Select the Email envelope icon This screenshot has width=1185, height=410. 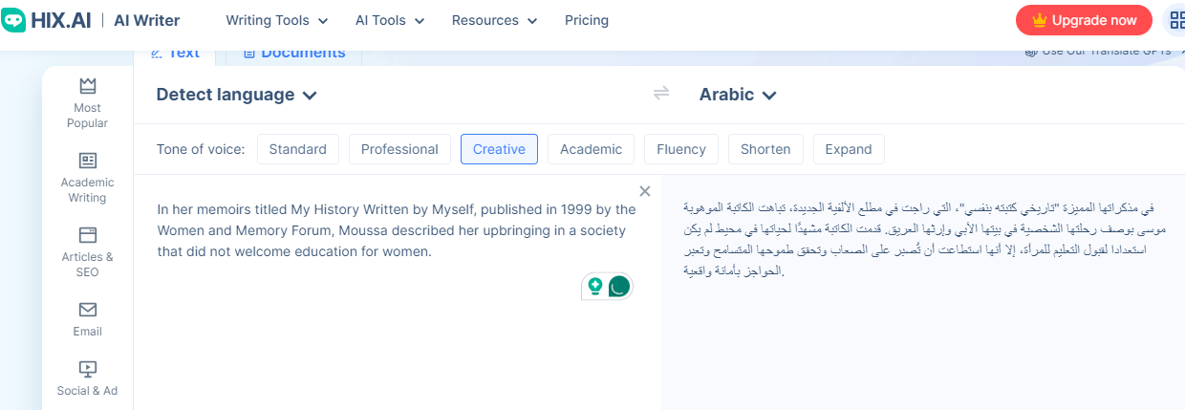(88, 310)
